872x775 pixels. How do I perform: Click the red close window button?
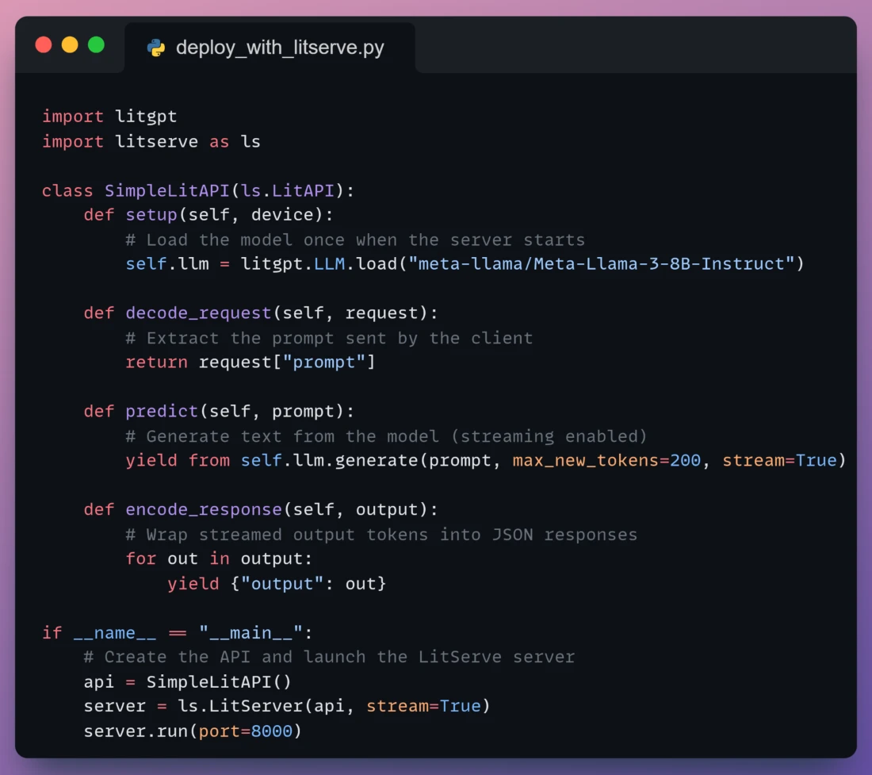click(x=44, y=44)
